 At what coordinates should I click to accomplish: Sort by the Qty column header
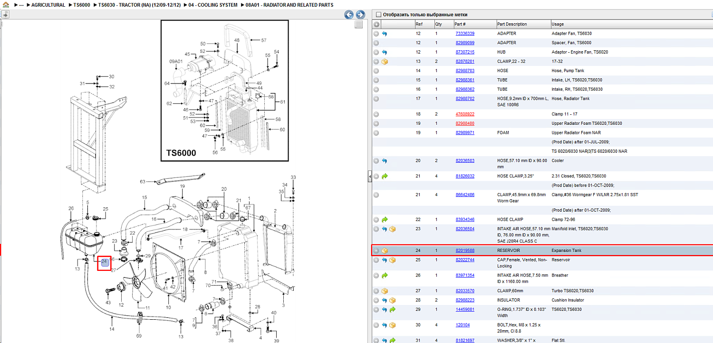[443, 24]
